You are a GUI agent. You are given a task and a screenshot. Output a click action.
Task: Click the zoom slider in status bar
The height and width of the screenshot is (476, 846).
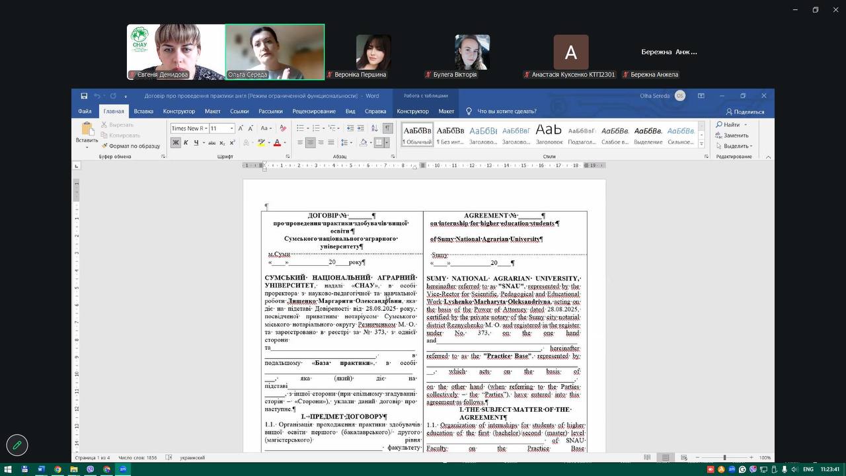tap(724, 457)
